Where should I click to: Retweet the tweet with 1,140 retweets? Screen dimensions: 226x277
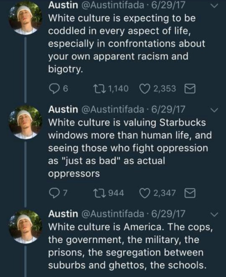(100, 89)
